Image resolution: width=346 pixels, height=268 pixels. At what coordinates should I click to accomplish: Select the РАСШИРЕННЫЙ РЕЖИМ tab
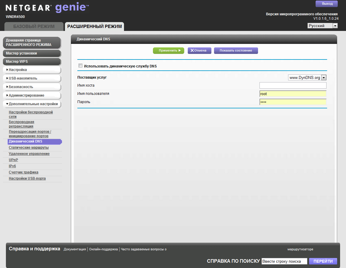coord(94,27)
